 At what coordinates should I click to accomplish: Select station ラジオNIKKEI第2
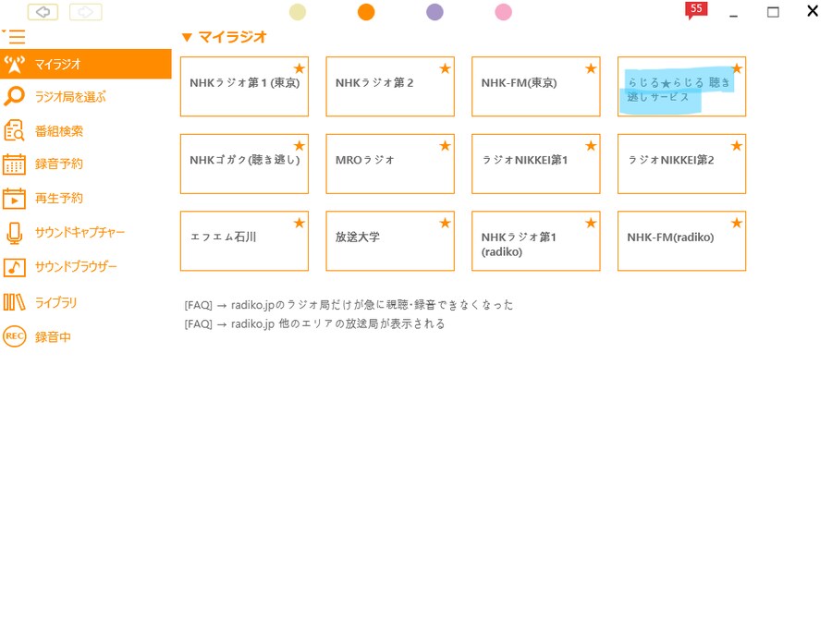click(x=682, y=164)
